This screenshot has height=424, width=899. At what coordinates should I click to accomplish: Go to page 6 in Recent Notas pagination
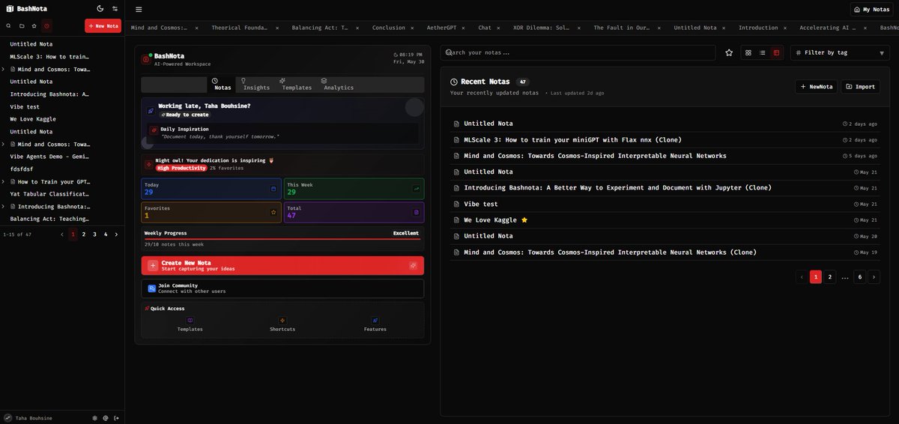point(860,277)
